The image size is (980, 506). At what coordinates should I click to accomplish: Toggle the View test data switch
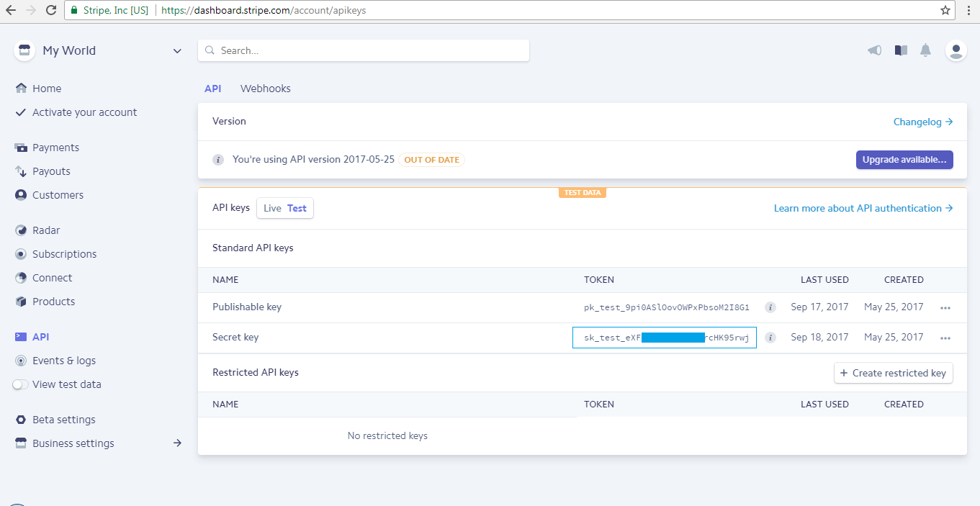tap(21, 384)
